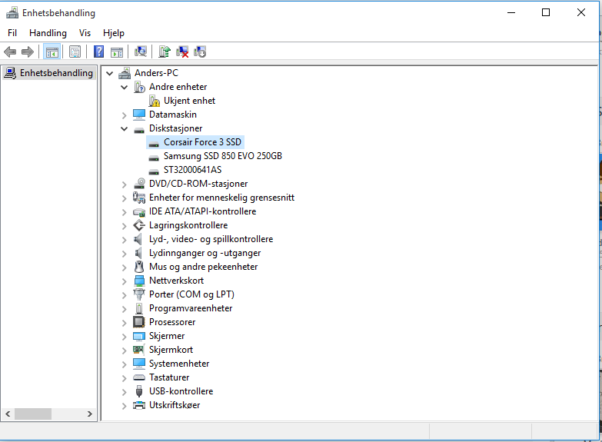Click the ST32000641AS drive icon
The width and height of the screenshot is (602, 442).
point(154,172)
